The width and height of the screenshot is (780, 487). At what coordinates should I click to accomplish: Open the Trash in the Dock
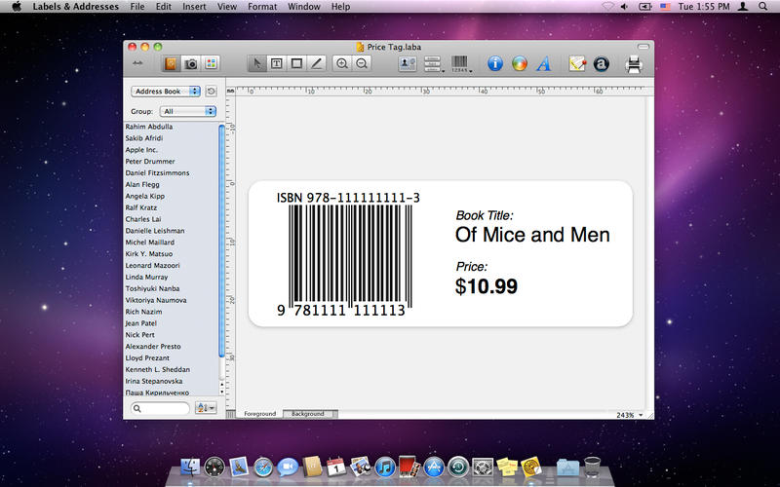tap(592, 467)
